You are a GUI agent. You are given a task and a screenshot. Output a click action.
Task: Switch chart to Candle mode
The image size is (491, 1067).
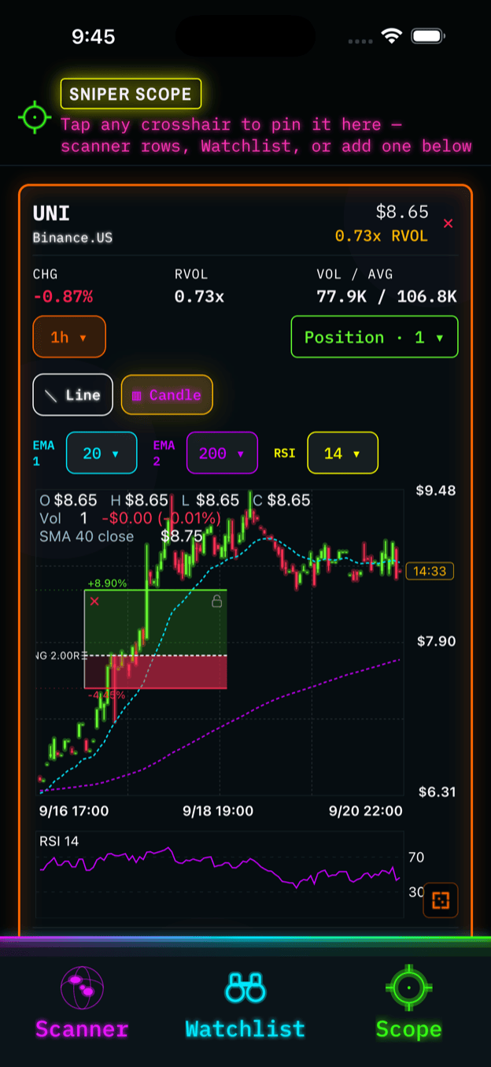coord(167,395)
